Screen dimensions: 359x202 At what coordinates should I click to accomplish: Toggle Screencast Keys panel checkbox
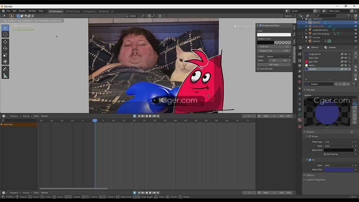point(260,25)
